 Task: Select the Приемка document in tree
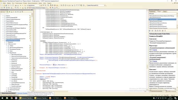[x=8, y=16]
